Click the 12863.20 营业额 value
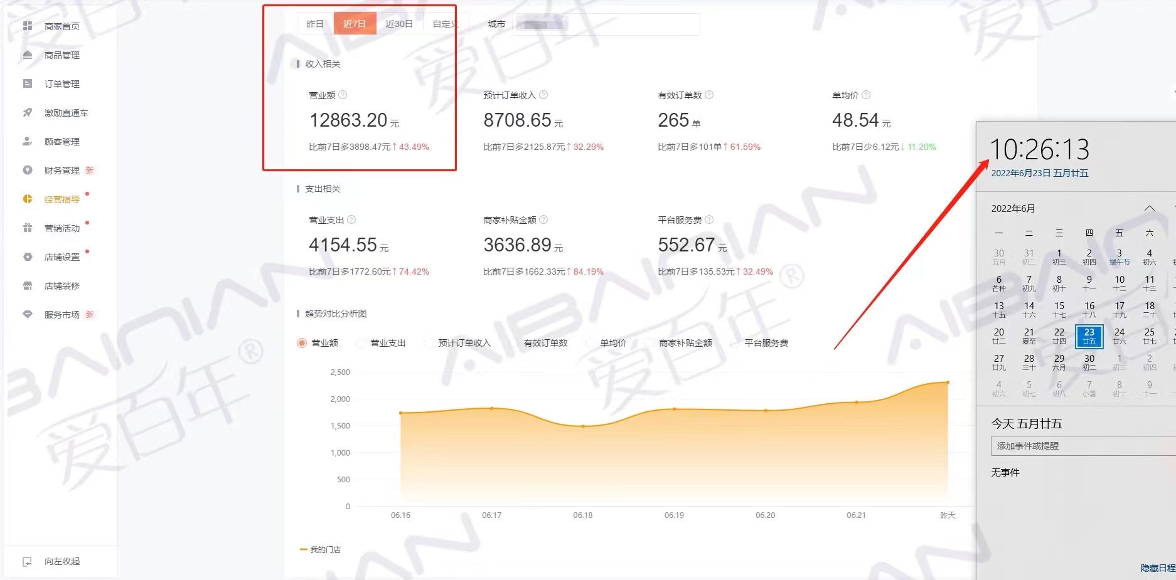This screenshot has height=580, width=1176. click(x=348, y=120)
